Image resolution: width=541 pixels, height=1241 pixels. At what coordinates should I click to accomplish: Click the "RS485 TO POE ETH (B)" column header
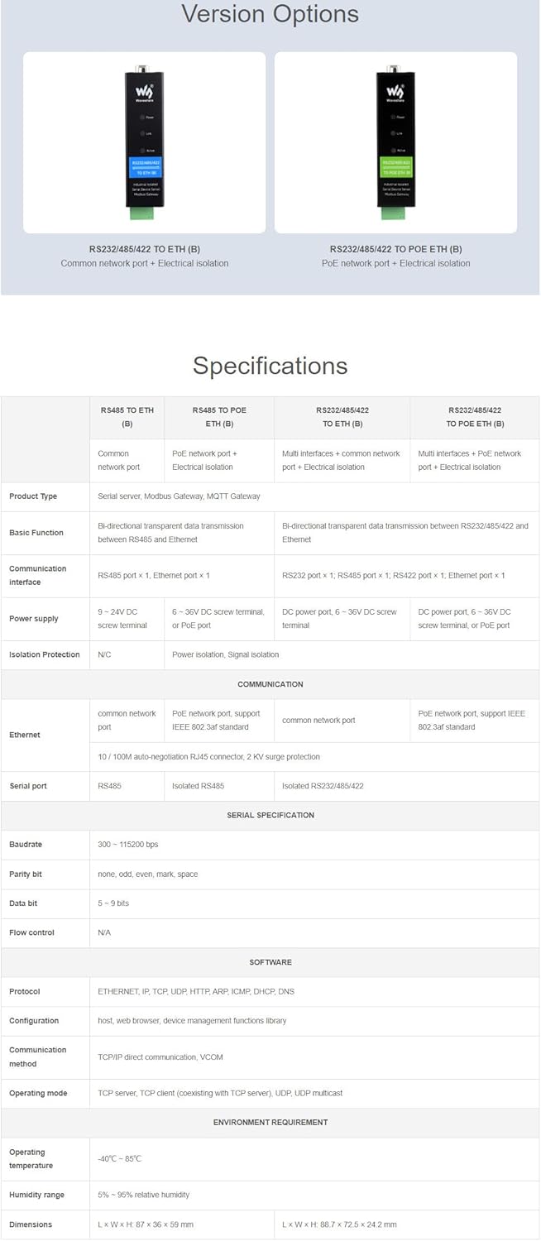tap(219, 416)
